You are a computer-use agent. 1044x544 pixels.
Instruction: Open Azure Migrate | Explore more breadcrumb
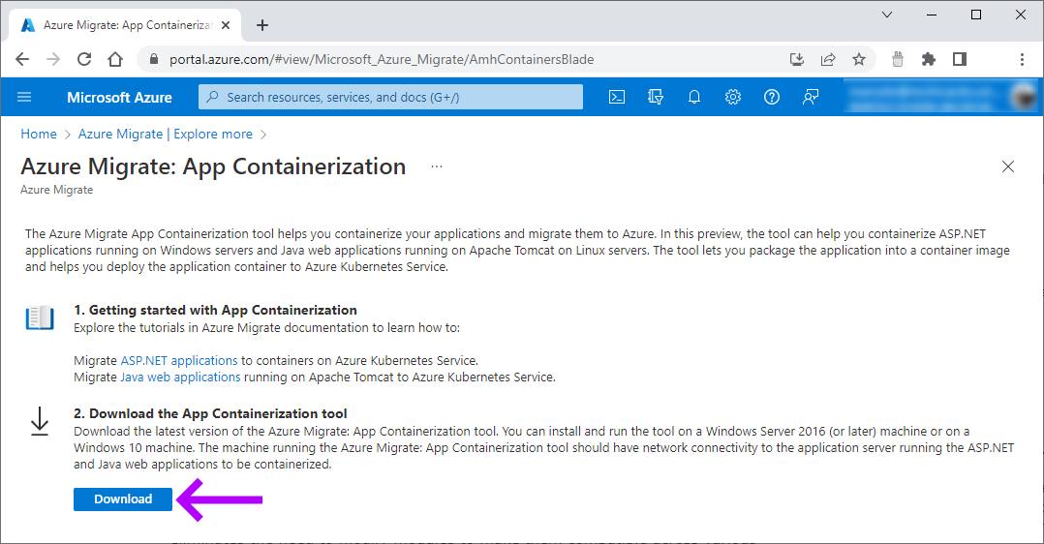click(165, 134)
